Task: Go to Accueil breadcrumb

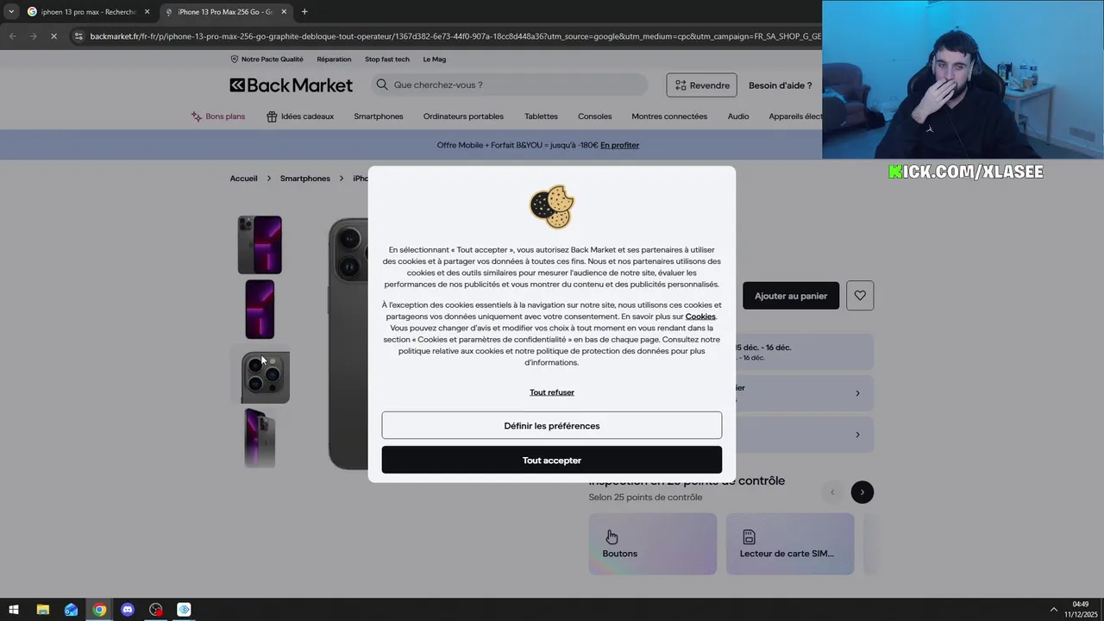Action: point(243,179)
